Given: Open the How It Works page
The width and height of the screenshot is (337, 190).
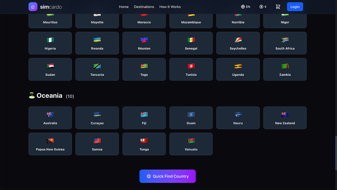Looking at the screenshot, I should pos(170,7).
